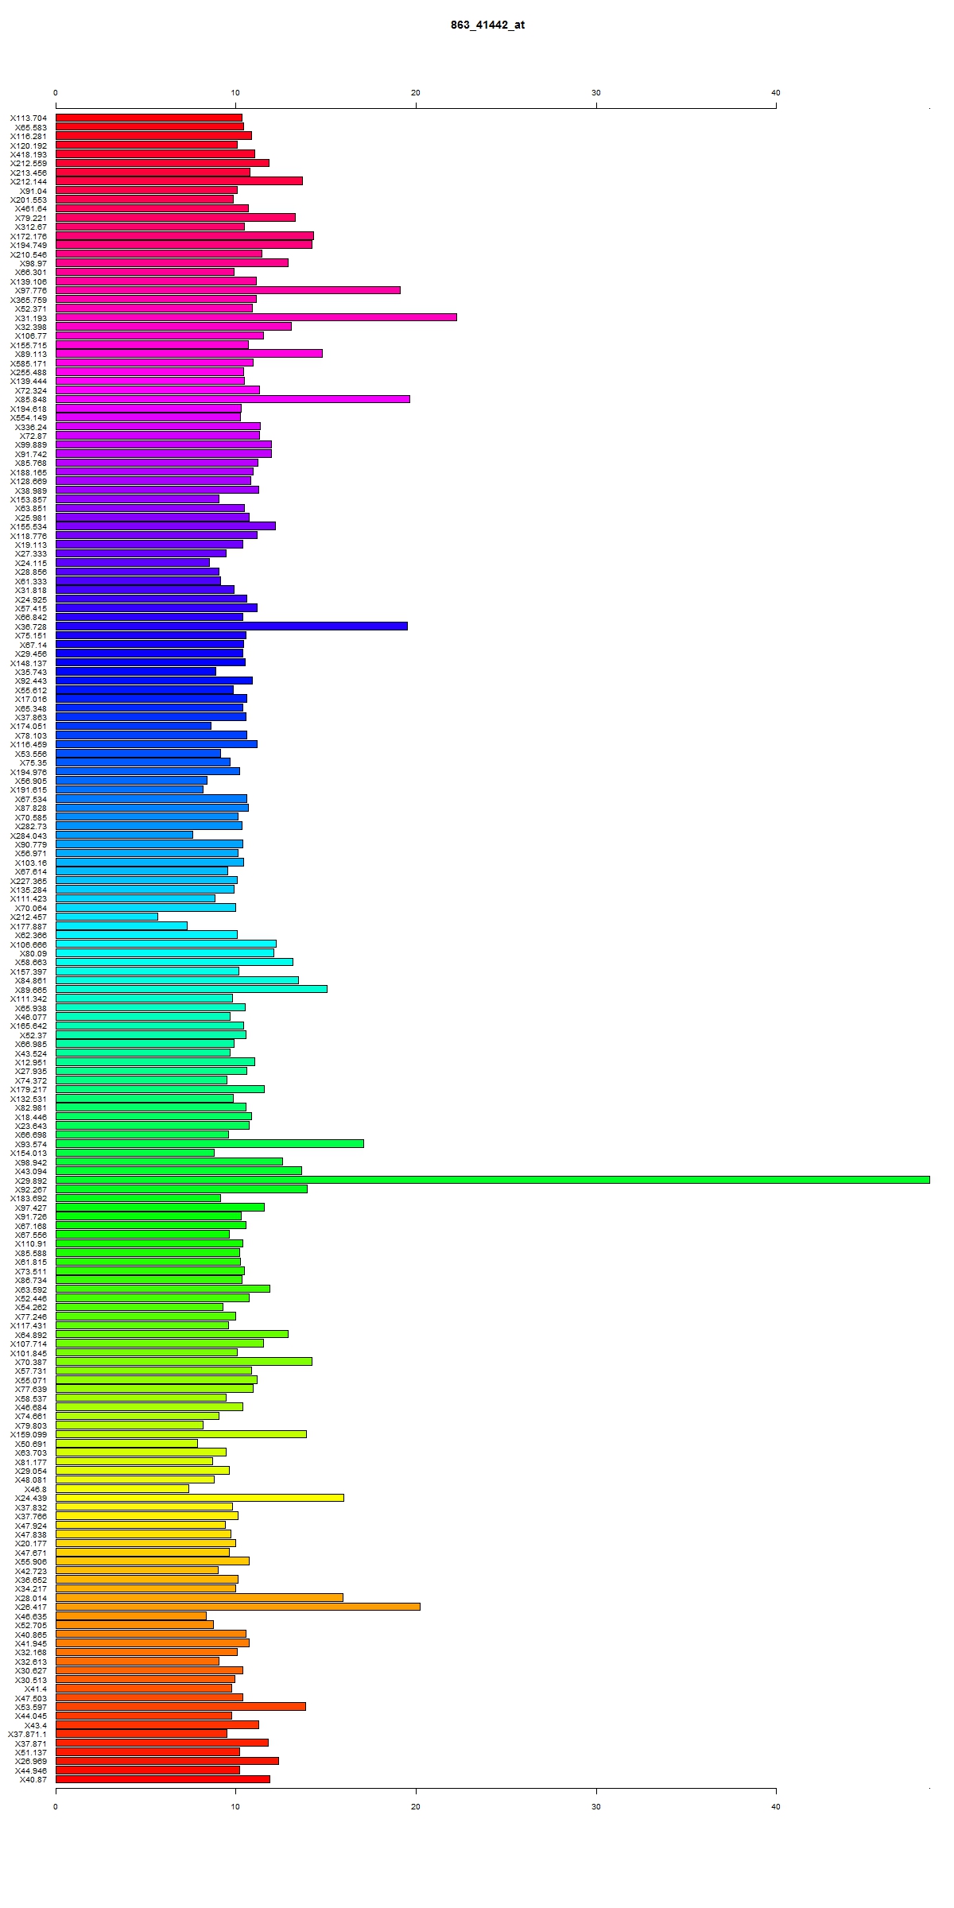The image size is (954, 1908).
Task: Click the bar for X89.113
Action: pyautogui.click(x=189, y=354)
